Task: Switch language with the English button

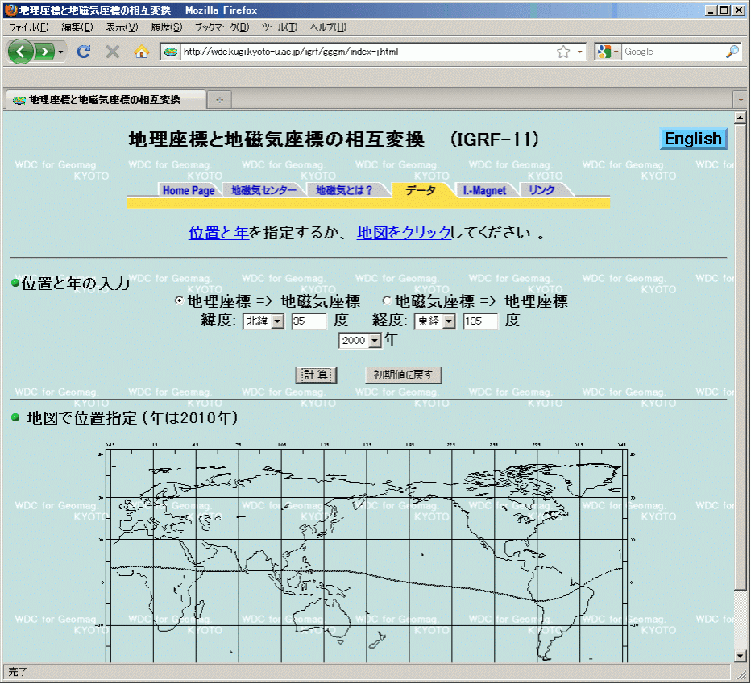Action: [x=693, y=139]
